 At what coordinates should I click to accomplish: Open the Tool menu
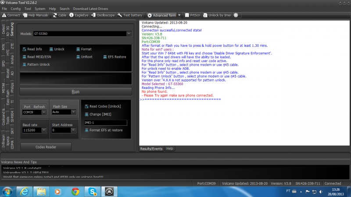coord(28,9)
